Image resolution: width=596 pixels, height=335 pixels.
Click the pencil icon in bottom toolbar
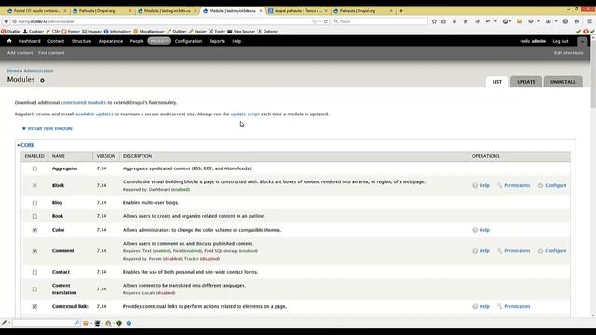(x=4, y=323)
